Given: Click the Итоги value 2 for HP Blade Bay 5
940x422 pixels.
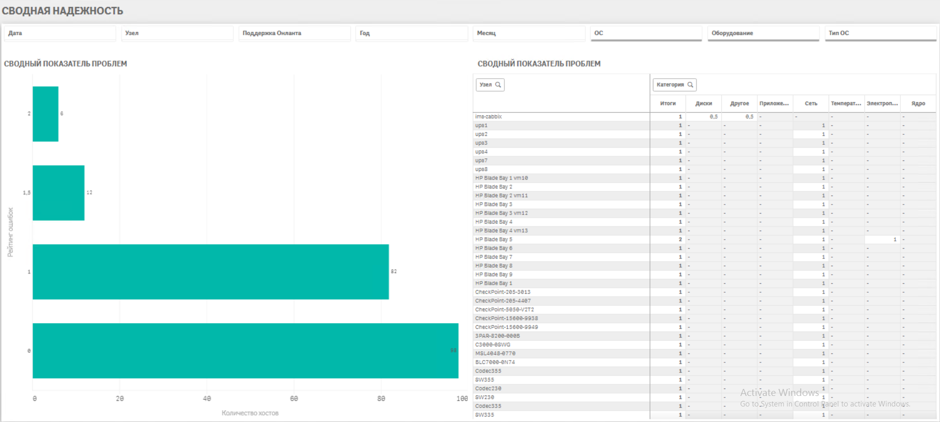Looking at the screenshot, I should [681, 240].
